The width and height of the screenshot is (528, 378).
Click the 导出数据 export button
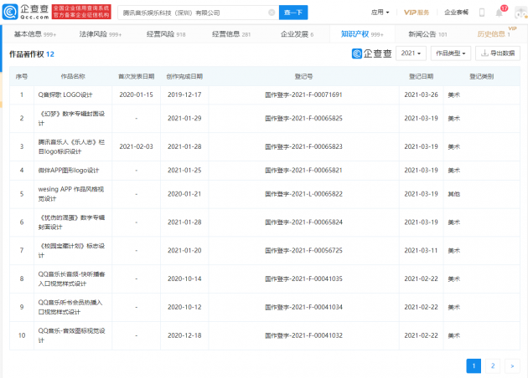click(x=498, y=53)
